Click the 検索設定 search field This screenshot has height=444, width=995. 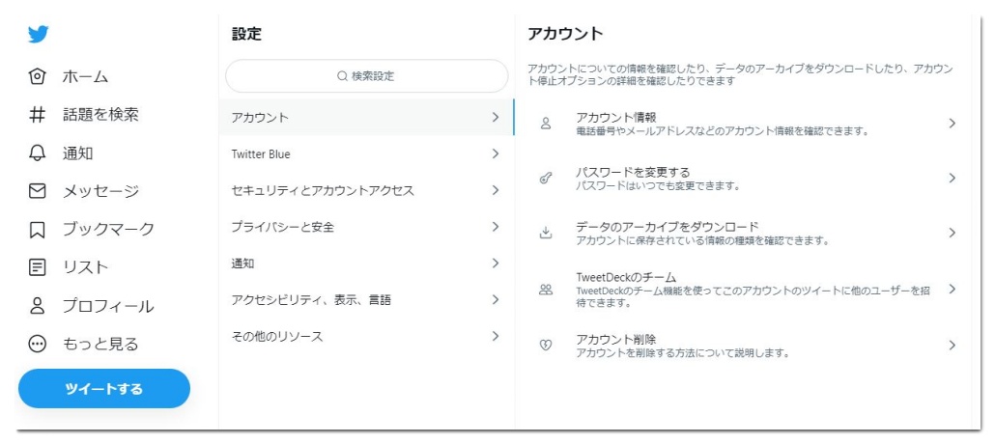[366, 76]
